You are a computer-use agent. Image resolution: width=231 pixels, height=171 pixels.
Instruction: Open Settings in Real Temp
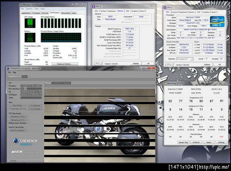pyautogui.click(x=221, y=142)
